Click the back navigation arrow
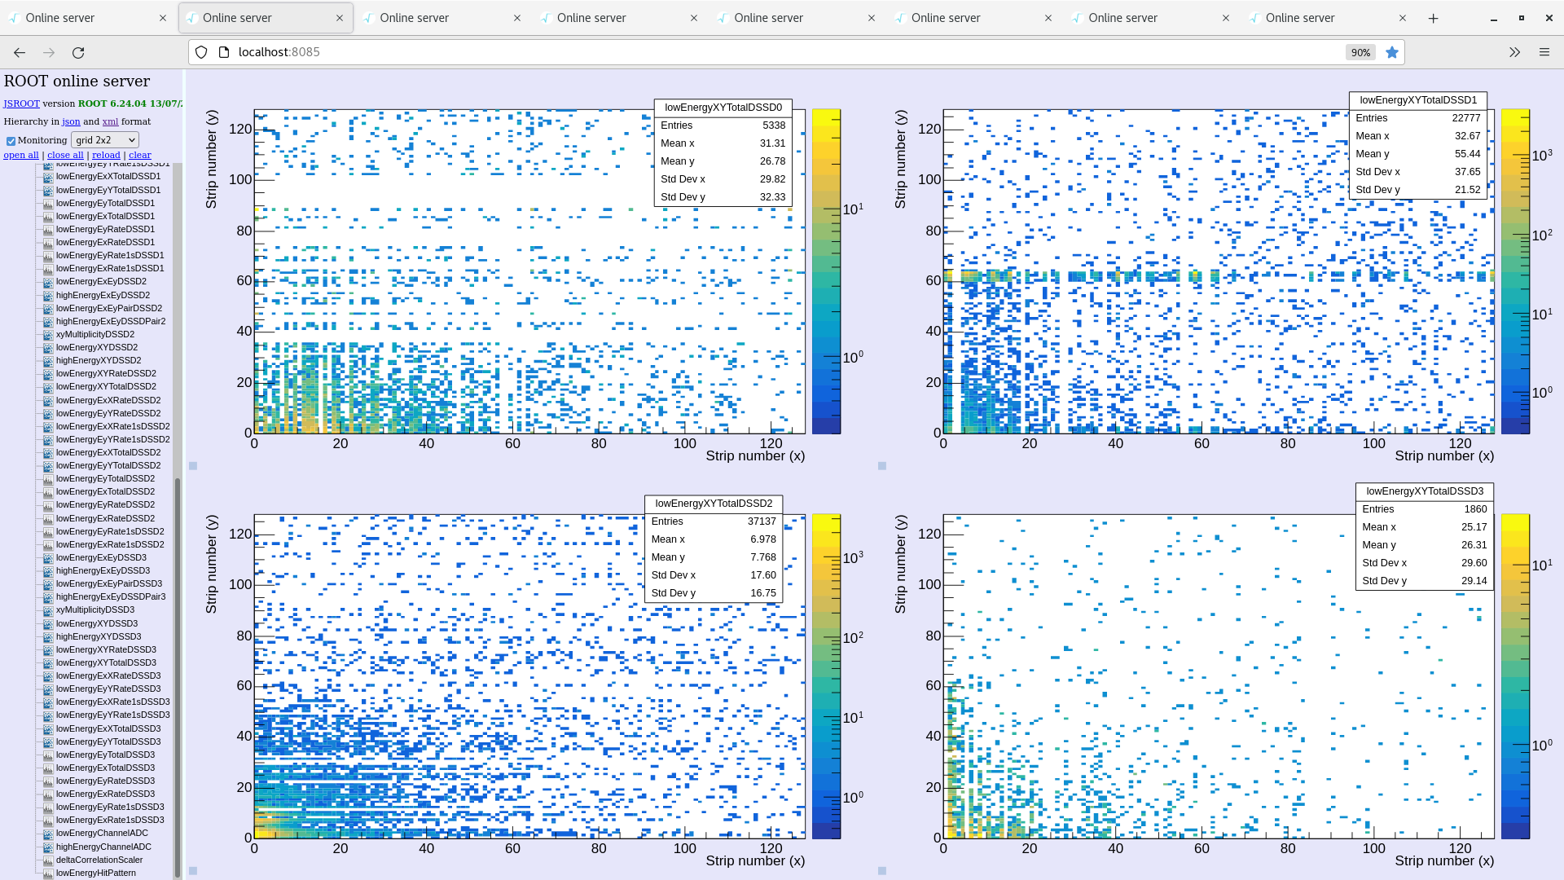 tap(19, 51)
